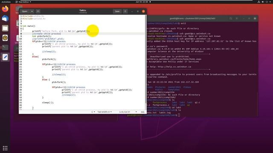Click '//printf("pid=%d\n",pid);' on line 10
Viewport: 273px width, 153px height.
tap(48, 39)
